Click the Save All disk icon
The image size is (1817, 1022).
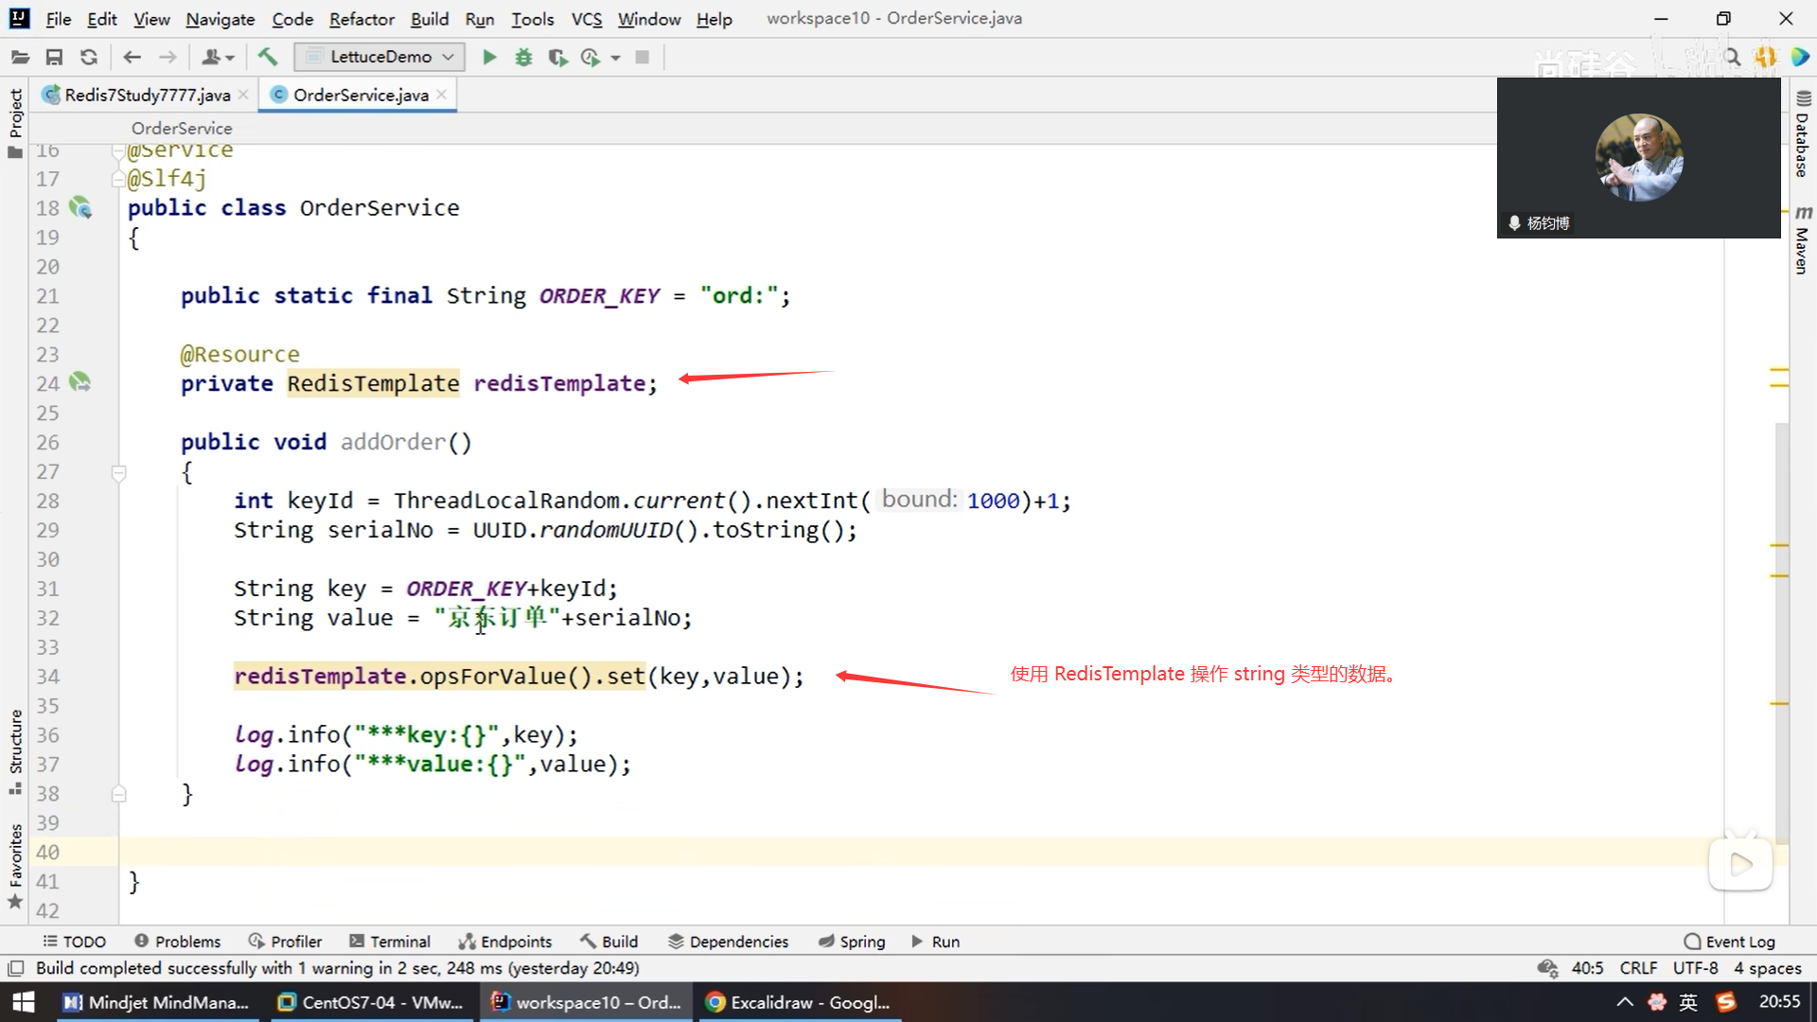[x=54, y=57]
